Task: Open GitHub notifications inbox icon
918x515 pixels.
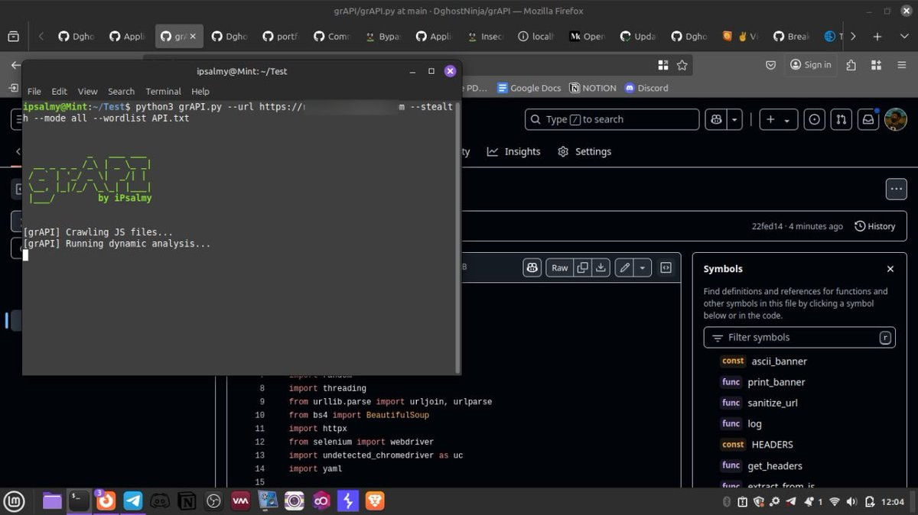Action: [868, 119]
